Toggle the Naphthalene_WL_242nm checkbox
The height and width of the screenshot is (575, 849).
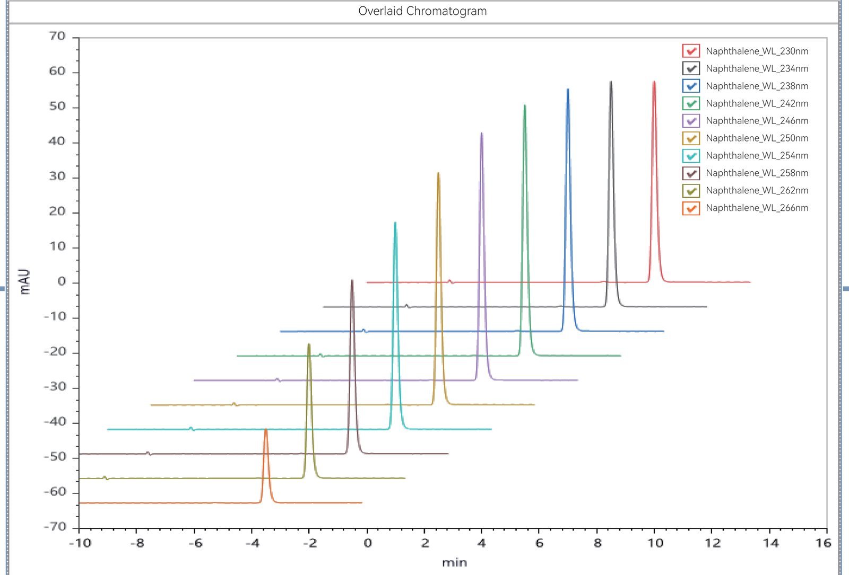(691, 103)
